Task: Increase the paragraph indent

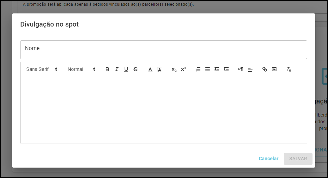Action: [226, 69]
